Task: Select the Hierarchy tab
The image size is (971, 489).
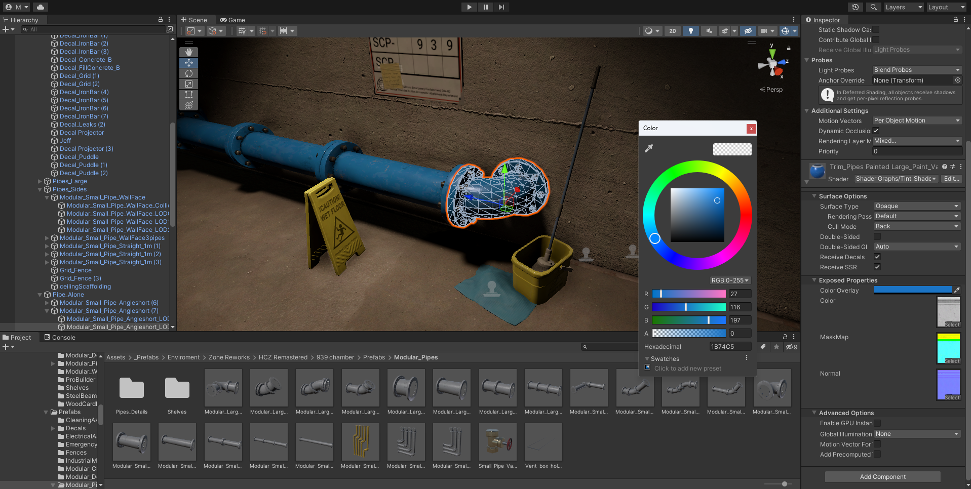Action: [x=21, y=20]
